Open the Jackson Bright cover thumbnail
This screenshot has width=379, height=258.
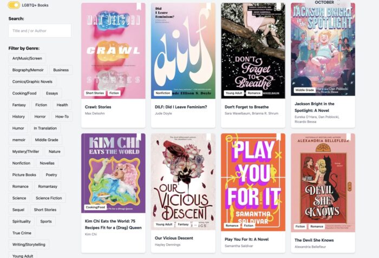(323, 49)
